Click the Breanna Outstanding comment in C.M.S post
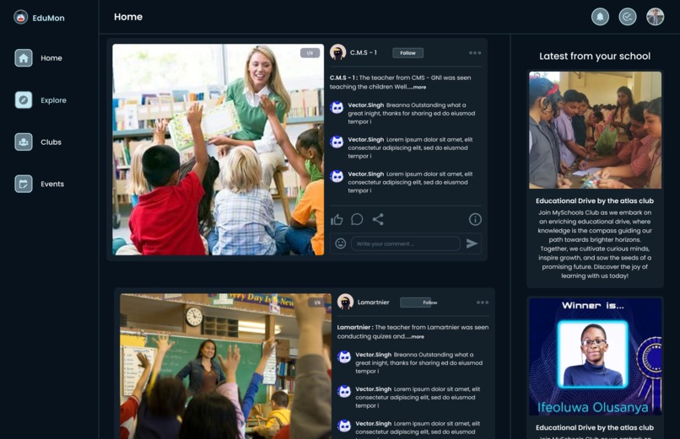This screenshot has height=439, width=680. [411, 113]
